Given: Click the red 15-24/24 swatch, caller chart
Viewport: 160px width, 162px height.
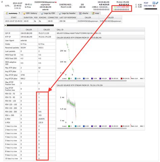Looking at the screenshot, I should coord(122,78).
